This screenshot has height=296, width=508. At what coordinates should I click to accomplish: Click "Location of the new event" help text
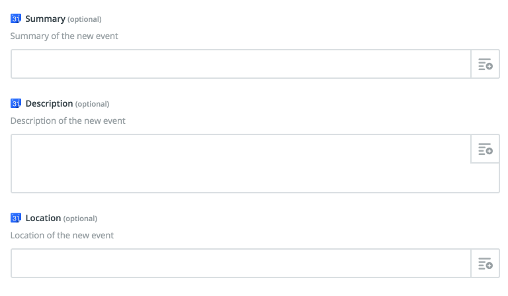(x=62, y=235)
